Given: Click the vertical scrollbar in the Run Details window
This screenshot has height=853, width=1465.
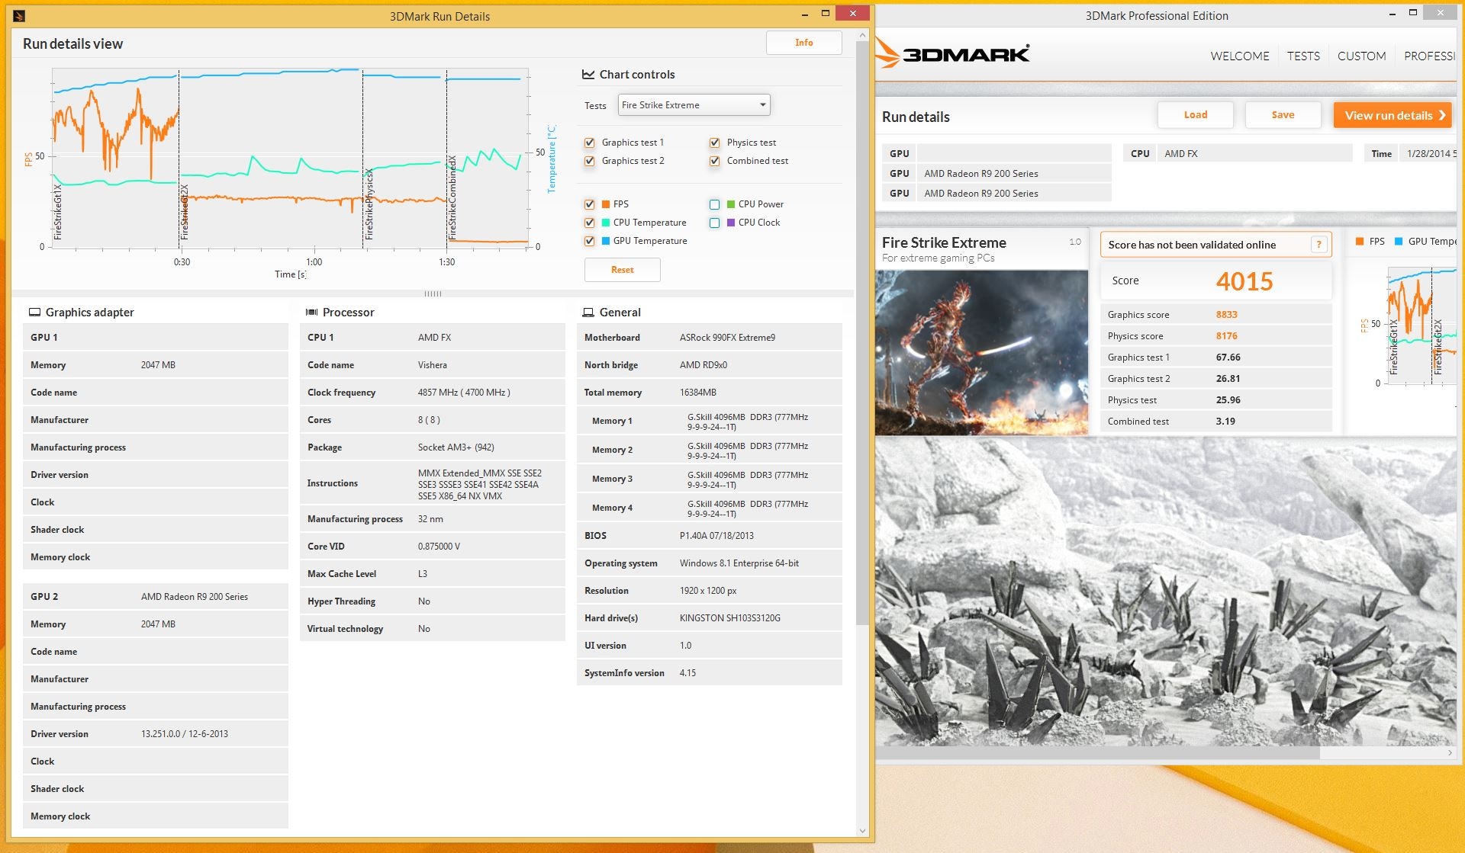Looking at the screenshot, I should (862, 332).
